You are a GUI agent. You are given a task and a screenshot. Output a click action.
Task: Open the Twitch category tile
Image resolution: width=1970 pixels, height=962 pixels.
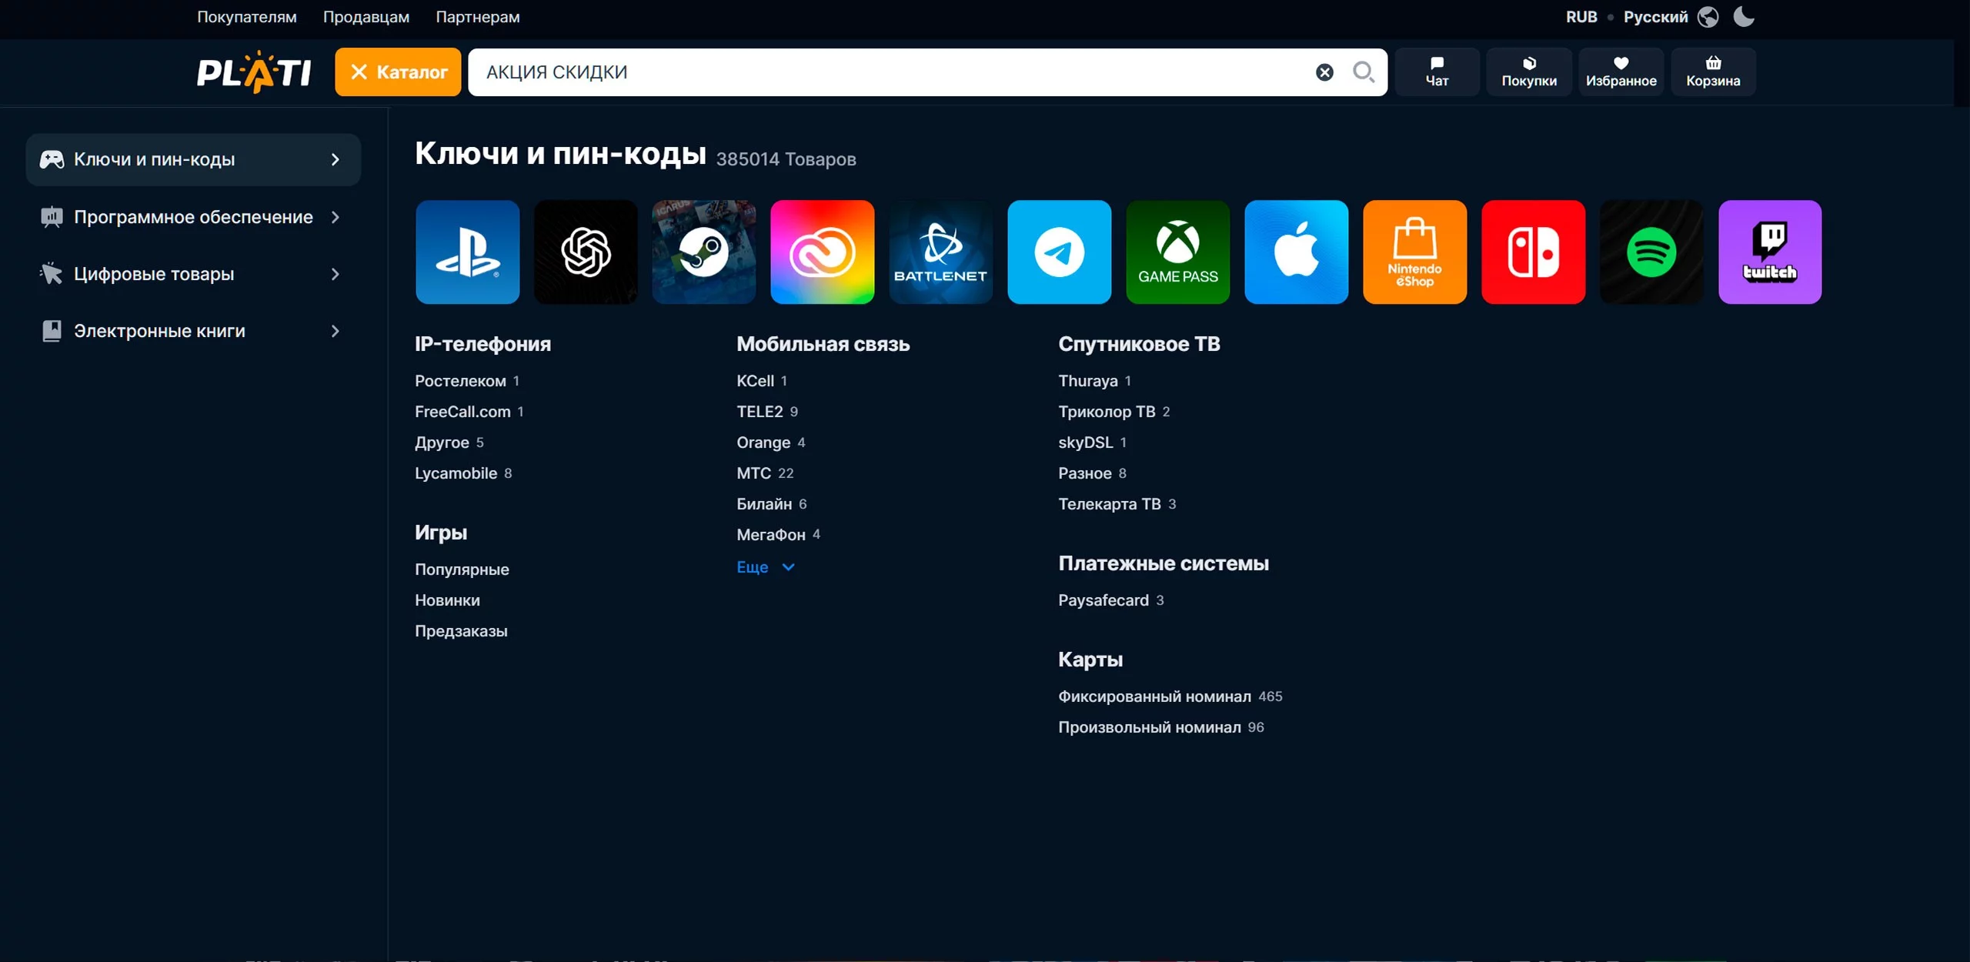click(1769, 252)
